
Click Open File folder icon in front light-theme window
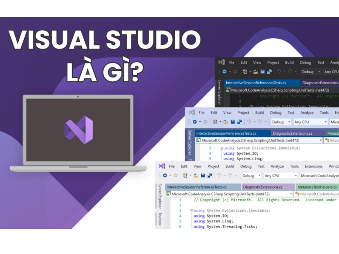point(195,176)
